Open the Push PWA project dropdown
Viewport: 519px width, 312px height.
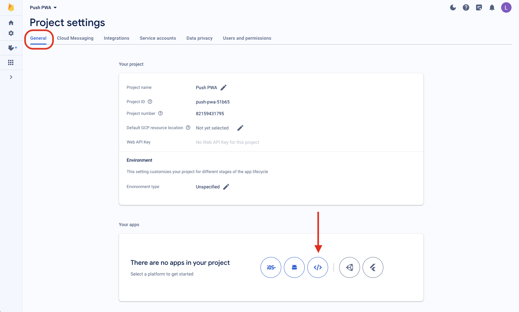(43, 7)
